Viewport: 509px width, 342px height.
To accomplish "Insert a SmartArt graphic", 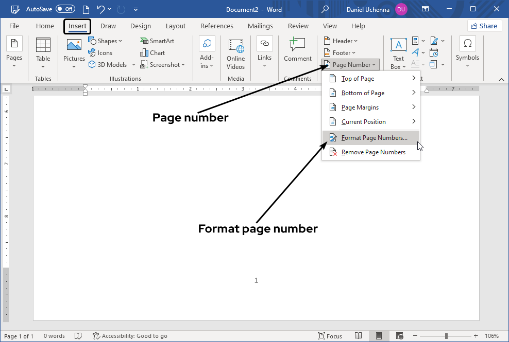I will tap(157, 40).
